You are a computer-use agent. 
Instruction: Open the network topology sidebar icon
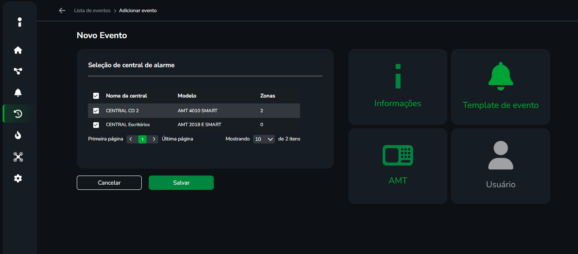point(18,72)
